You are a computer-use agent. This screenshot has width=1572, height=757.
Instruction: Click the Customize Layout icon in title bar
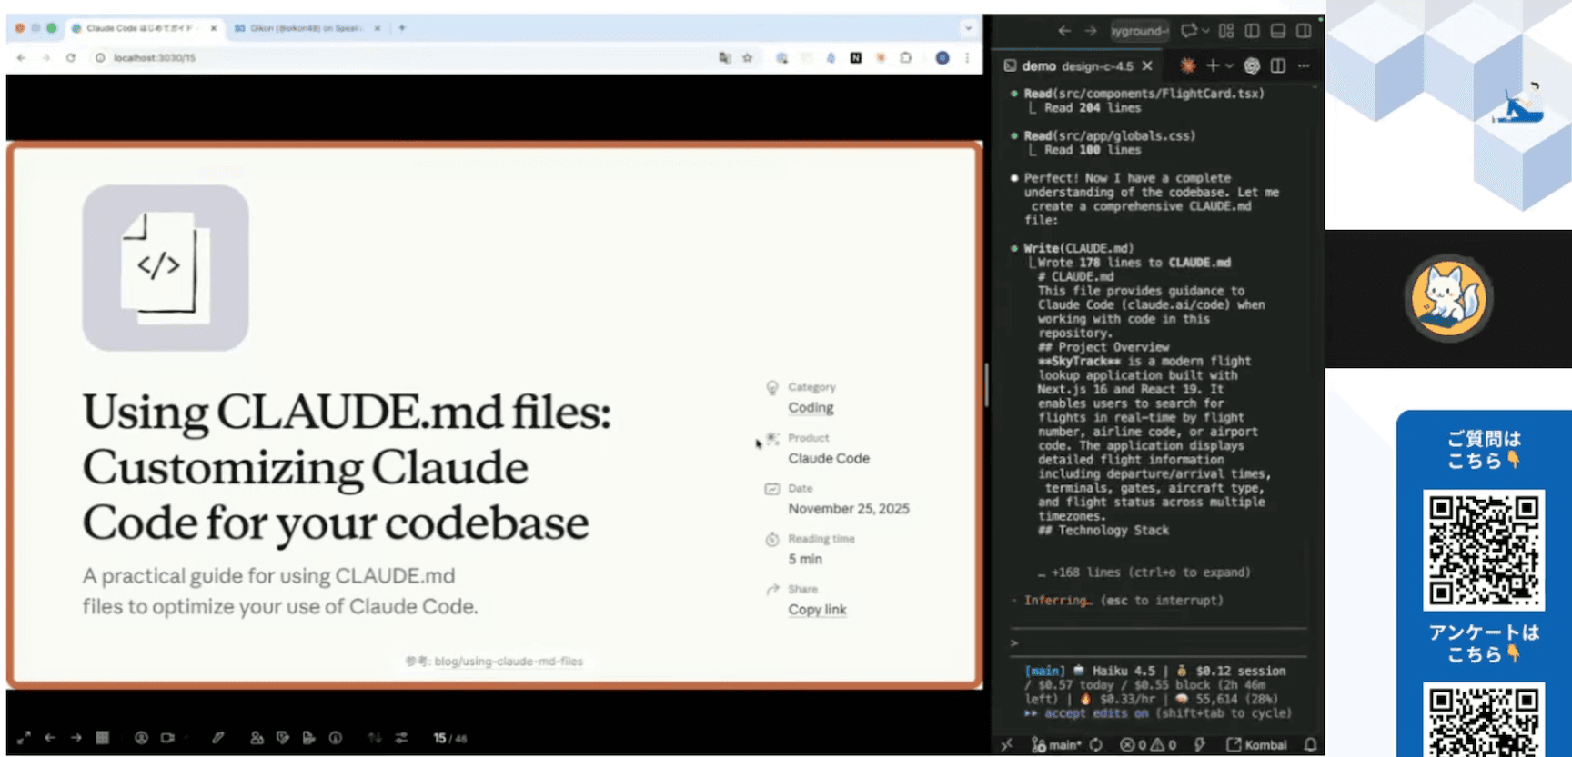click(x=1226, y=31)
